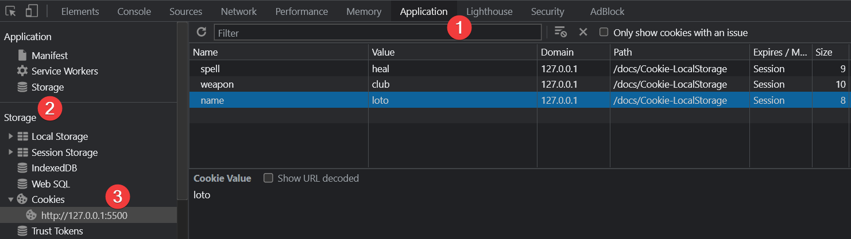Check Show URL decoded option
Screen dimensions: 851x239
(x=268, y=178)
